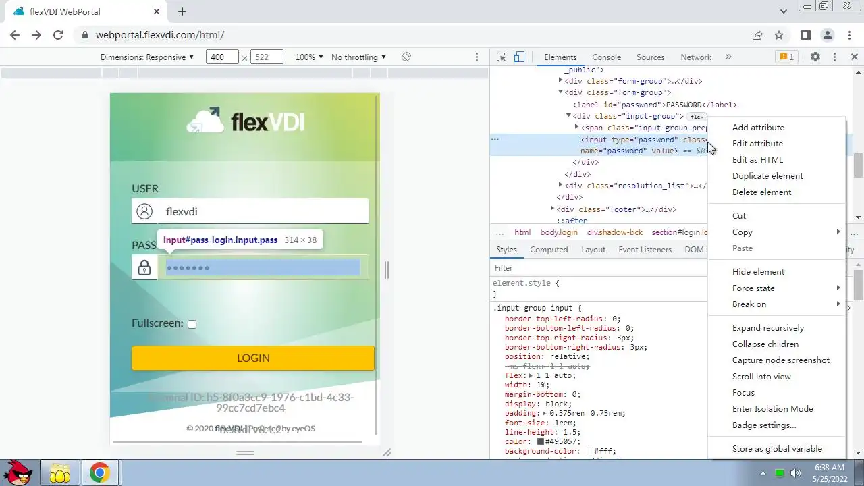Screen dimensions: 864x486
Task: Open the Computed styles tab
Action: coord(549,250)
